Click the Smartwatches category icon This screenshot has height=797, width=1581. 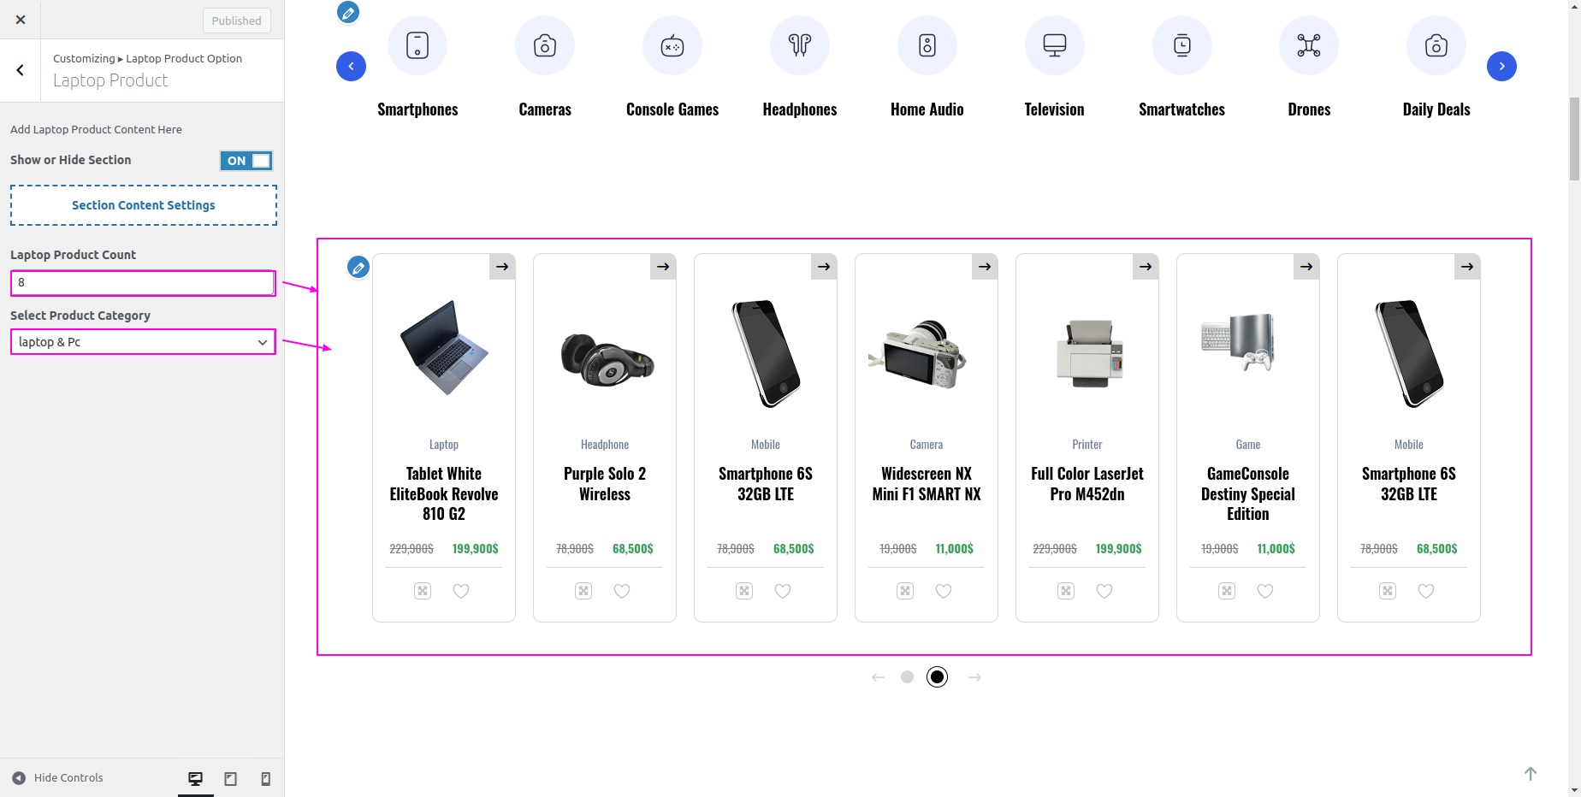point(1182,45)
